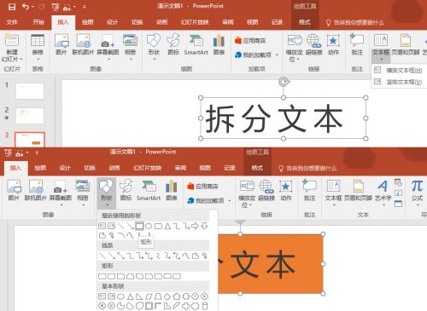Viewport: 427px width, 311px height.
Task: Save the presentation in the upper window
Action: tap(12, 7)
